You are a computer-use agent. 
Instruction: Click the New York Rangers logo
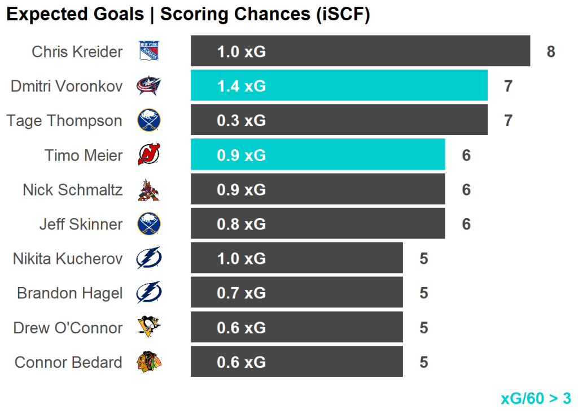click(149, 51)
